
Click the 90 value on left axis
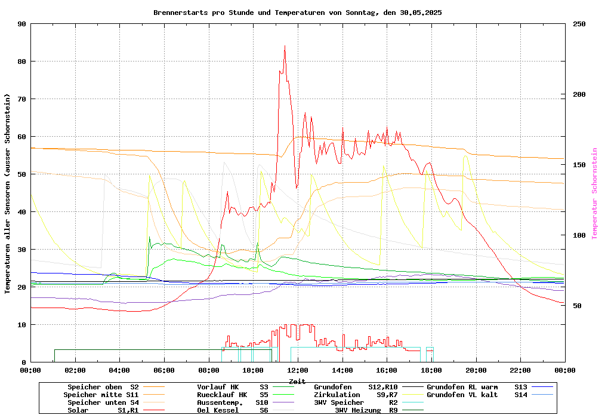[22, 24]
